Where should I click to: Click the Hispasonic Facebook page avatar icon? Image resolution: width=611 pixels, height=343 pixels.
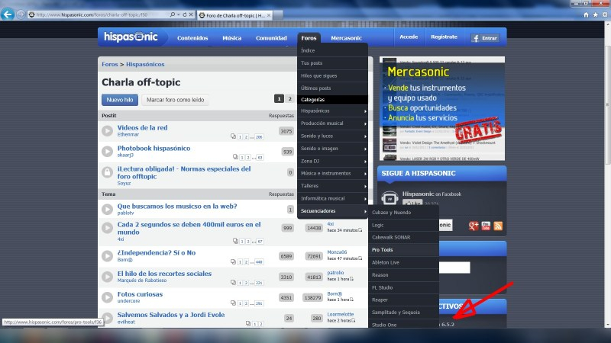pos(390,198)
